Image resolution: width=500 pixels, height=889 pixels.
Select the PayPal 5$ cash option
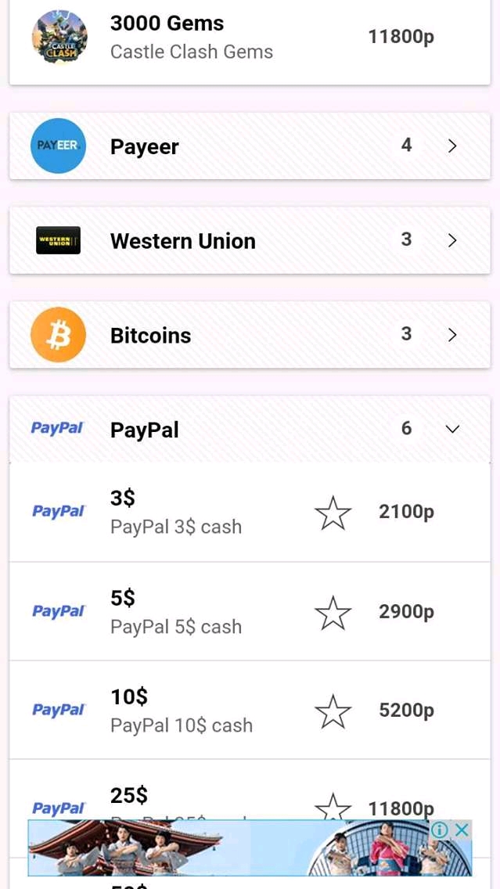176,612
